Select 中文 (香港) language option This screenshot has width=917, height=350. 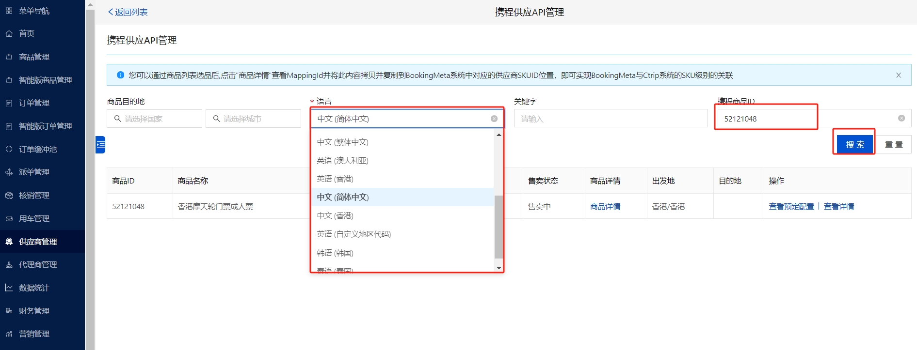pos(402,215)
